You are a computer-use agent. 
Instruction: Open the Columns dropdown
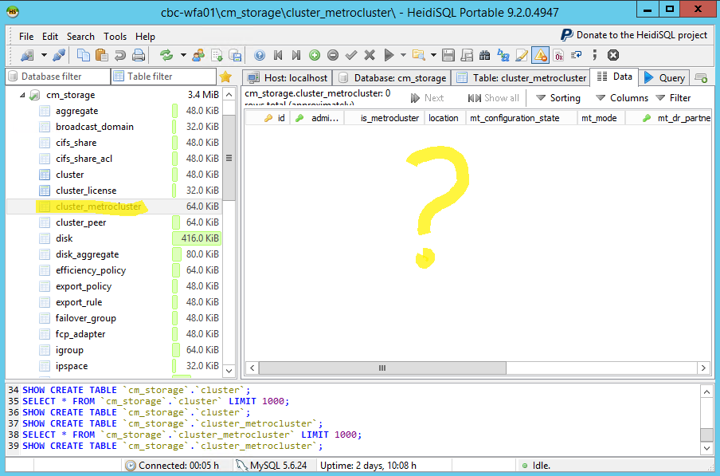[621, 98]
